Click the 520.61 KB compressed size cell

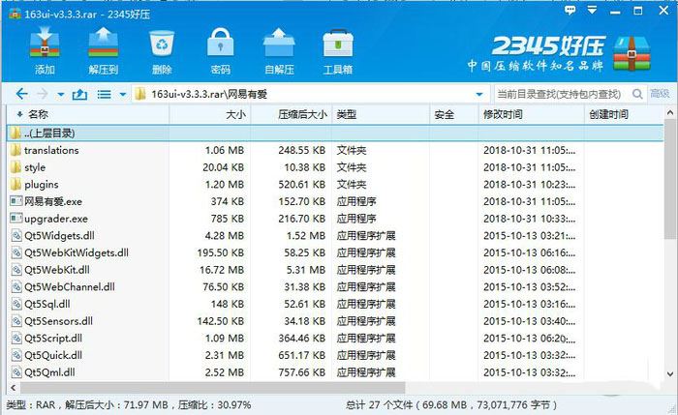[302, 185]
